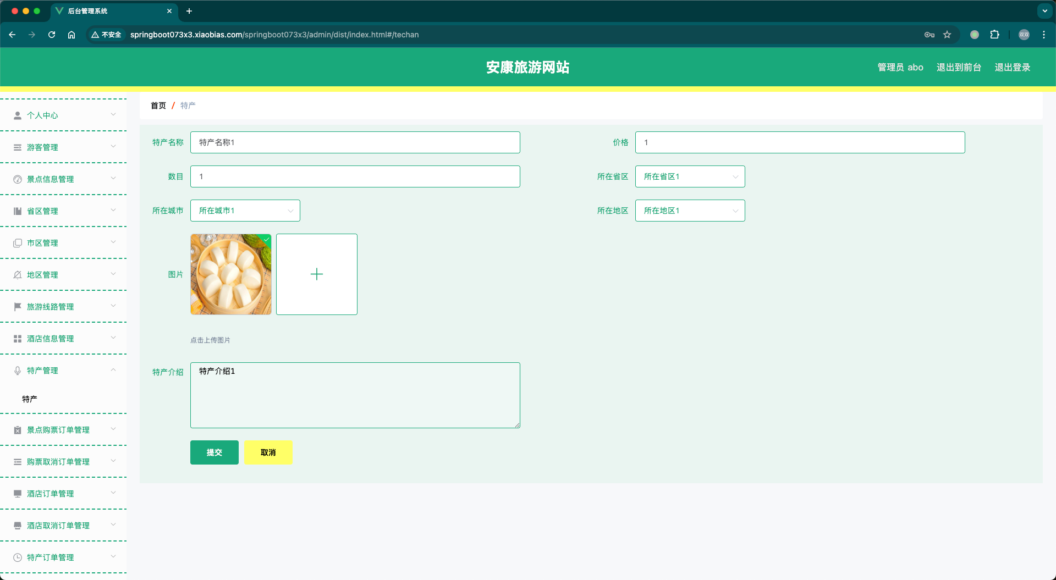Expand 购票取消订单管理 menu chevron

click(x=113, y=461)
